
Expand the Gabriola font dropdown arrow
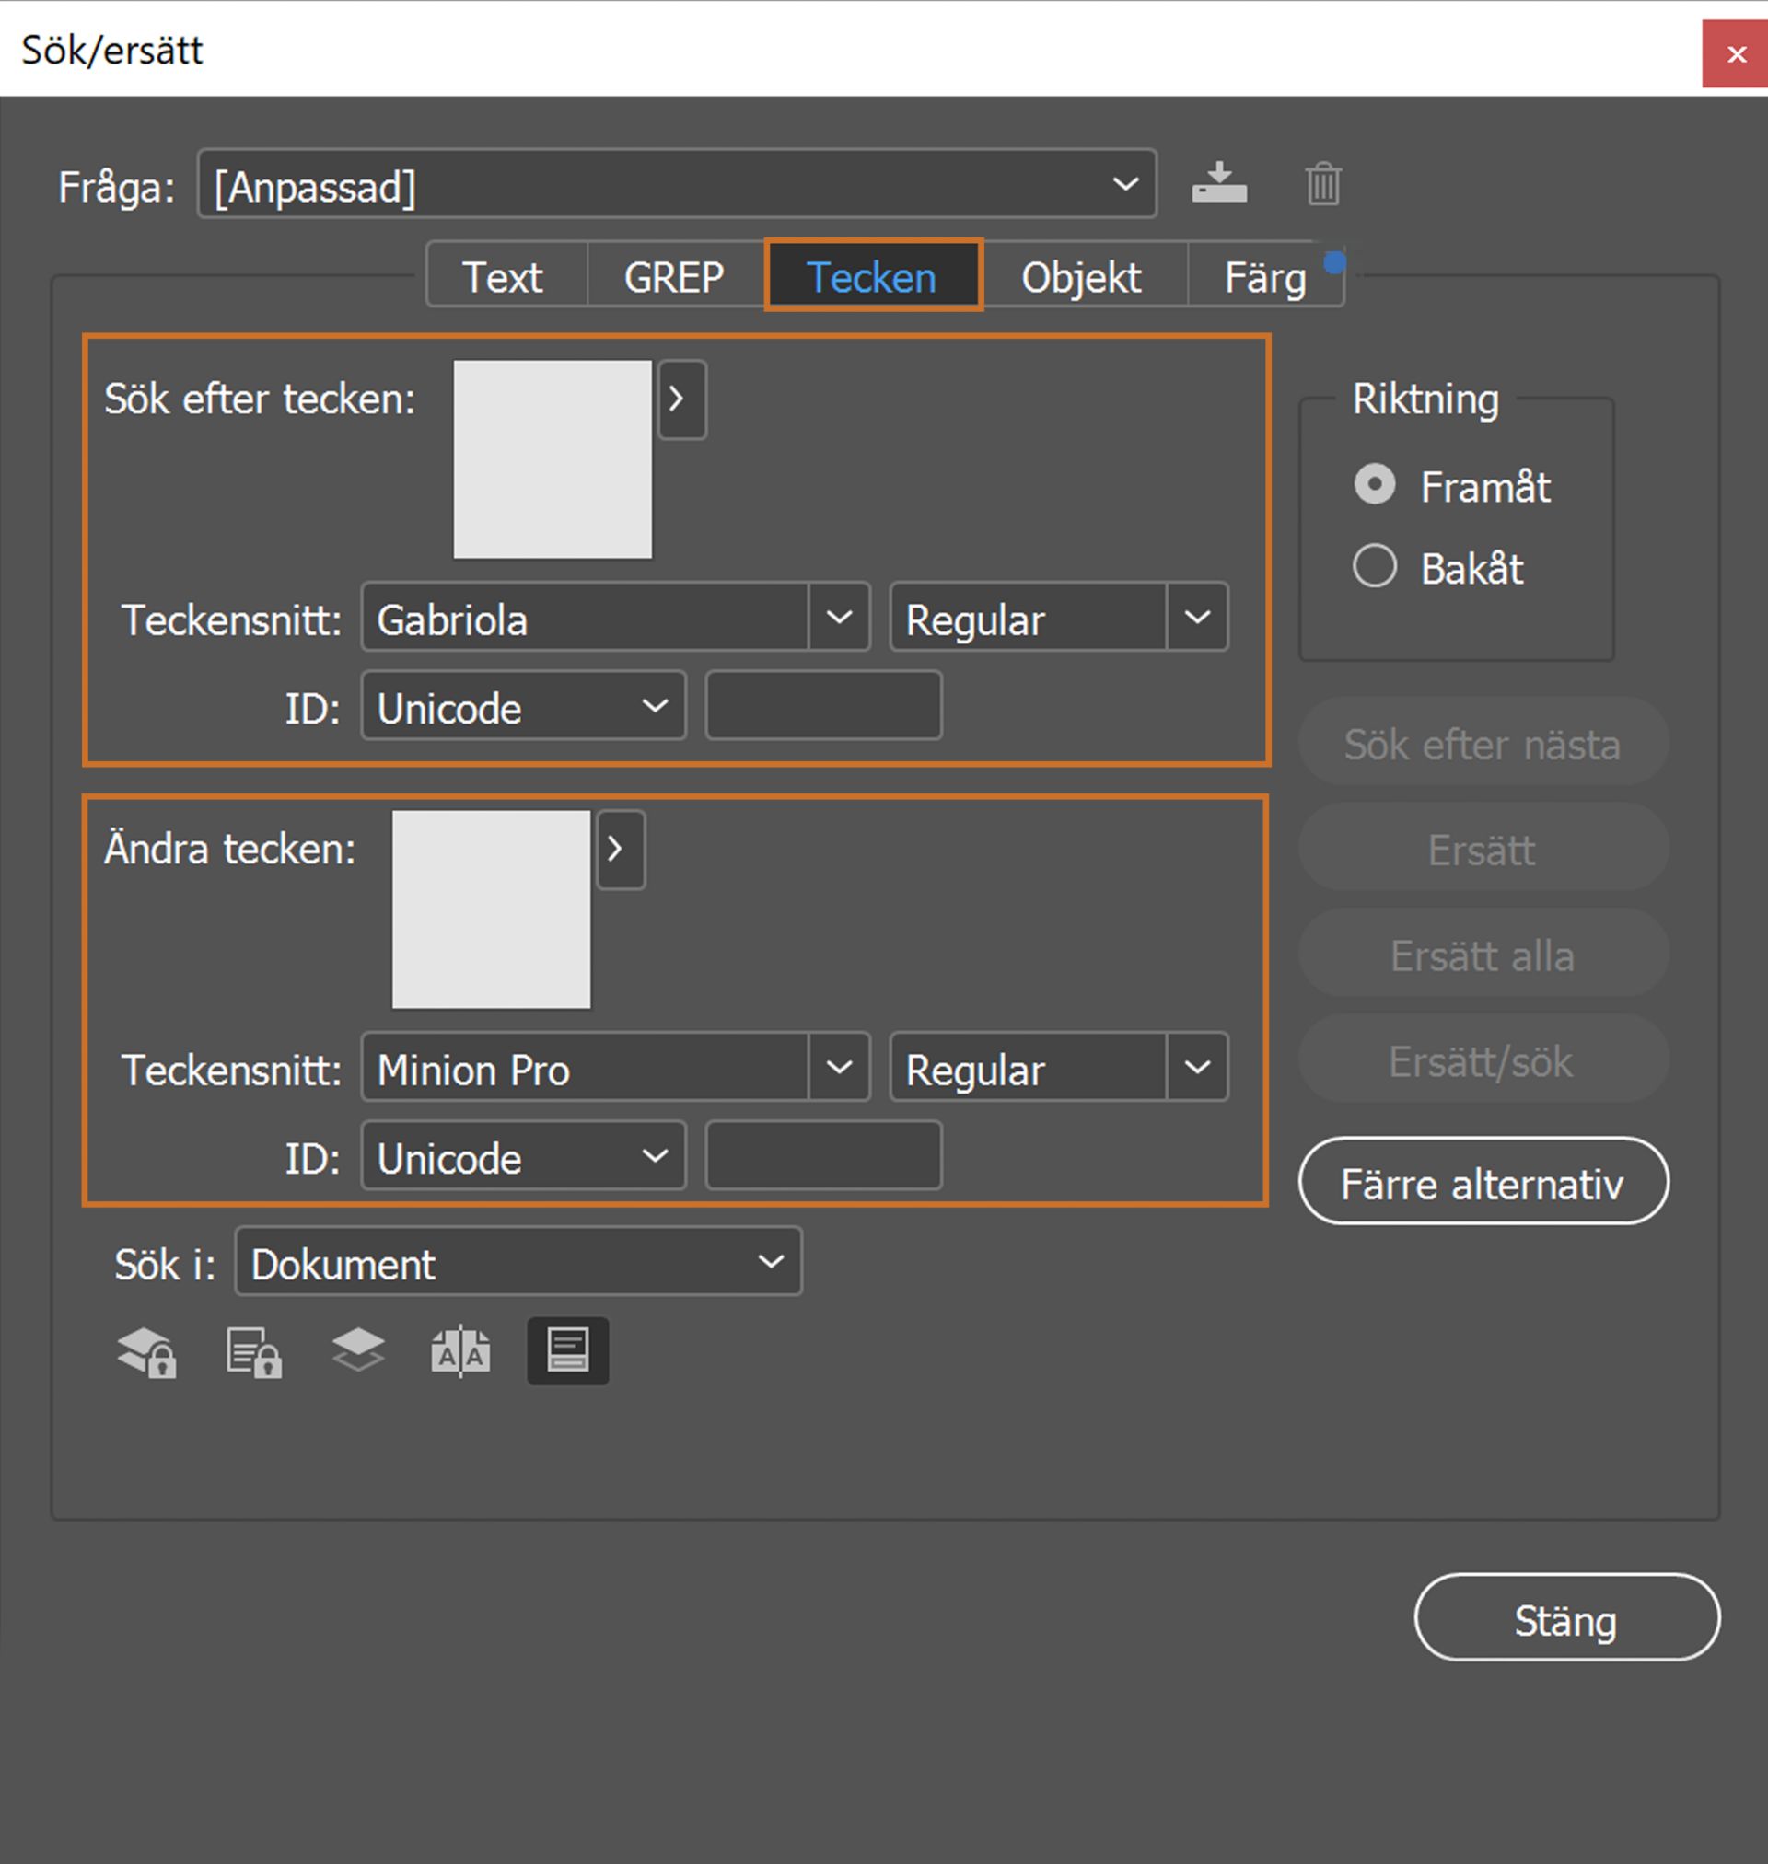839,618
